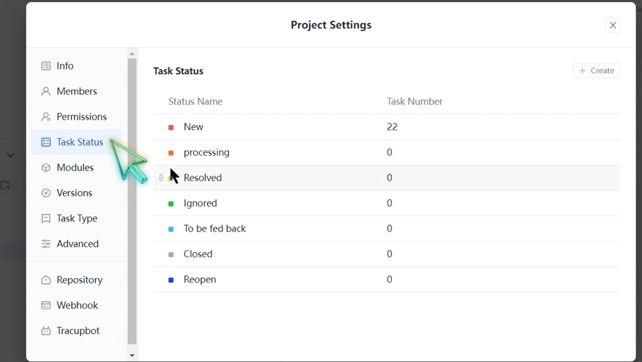
Task: Close the Project Settings dialog
Action: tap(613, 25)
